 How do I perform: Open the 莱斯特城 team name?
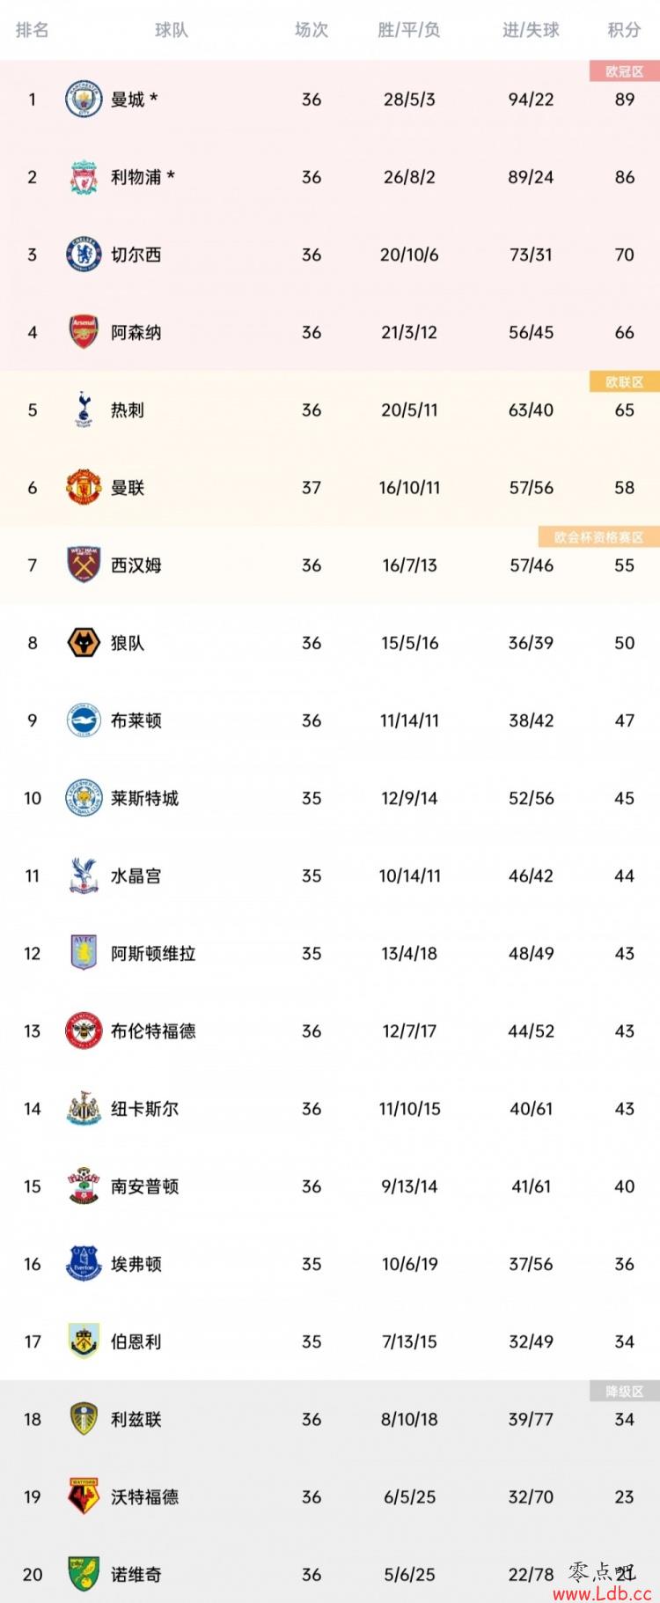coord(144,798)
